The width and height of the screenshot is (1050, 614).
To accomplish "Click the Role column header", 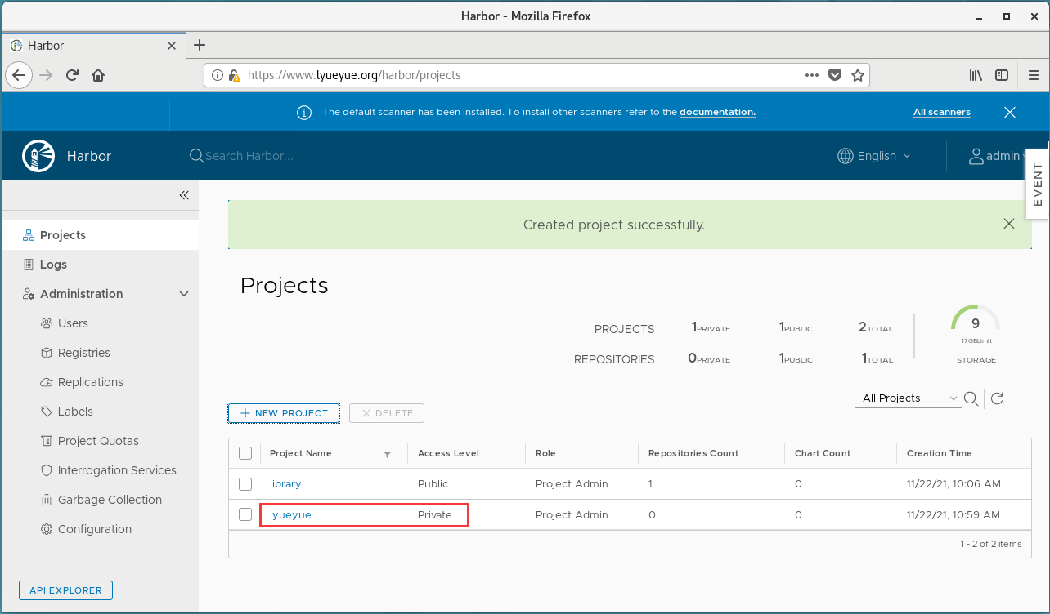I will point(545,453).
